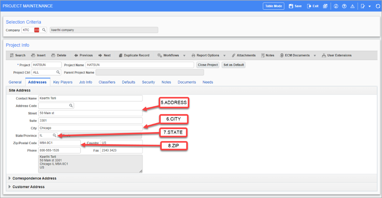Click the Project Ctrl lookup magnifier
Viewport: 382px width, 198px height.
[x=58, y=72]
